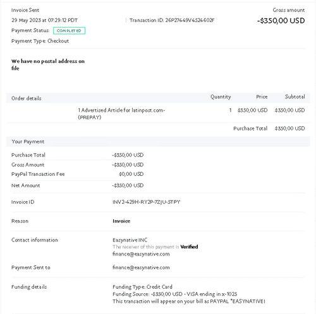Click the Net Amount -$350,00 USD value
The image size is (316, 314).
128,185
